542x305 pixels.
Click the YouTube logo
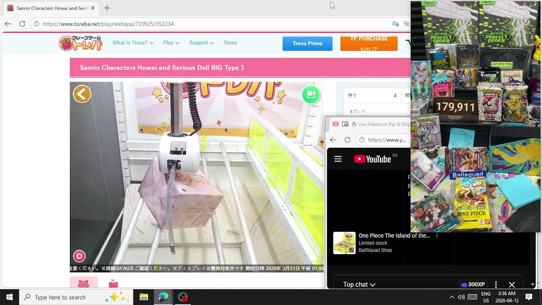coord(372,159)
